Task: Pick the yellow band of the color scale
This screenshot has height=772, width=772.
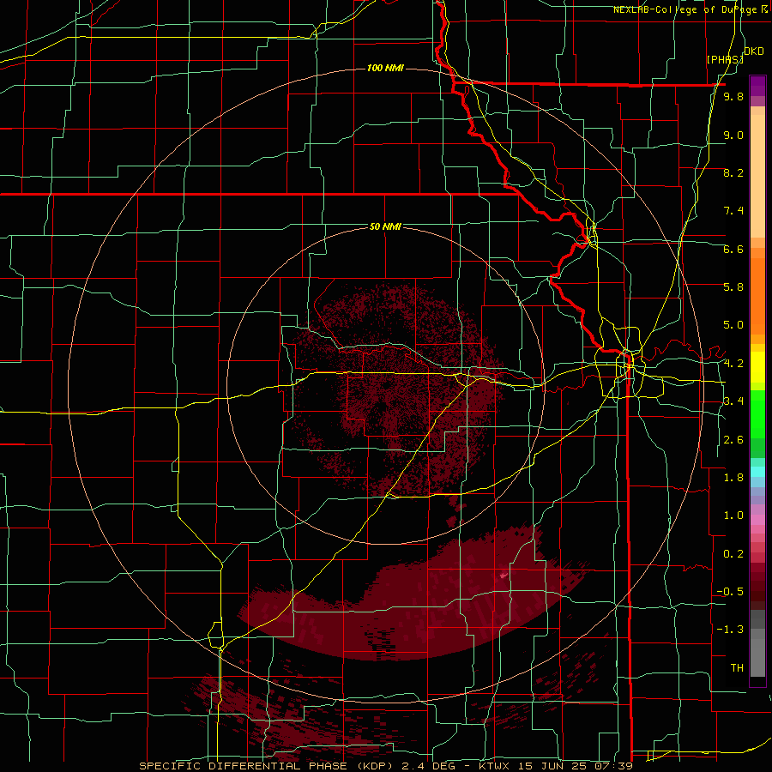Action: click(x=757, y=367)
